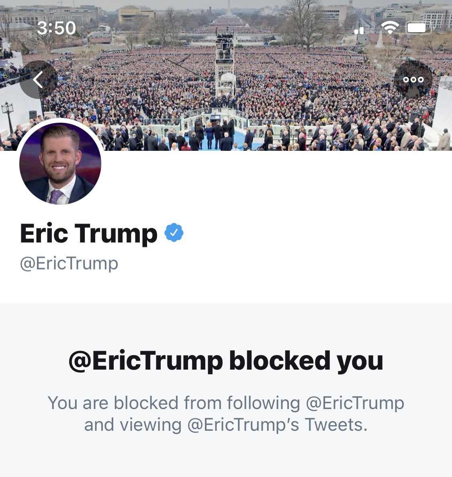Viewport: 452px width, 477px height.
Task: Tap the cellular signal bars icon
Action: (359, 30)
